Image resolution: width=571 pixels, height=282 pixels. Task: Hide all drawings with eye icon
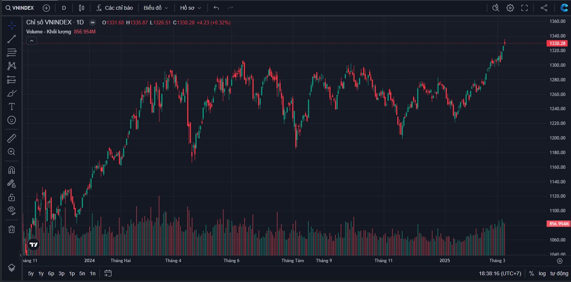pyautogui.click(x=12, y=210)
